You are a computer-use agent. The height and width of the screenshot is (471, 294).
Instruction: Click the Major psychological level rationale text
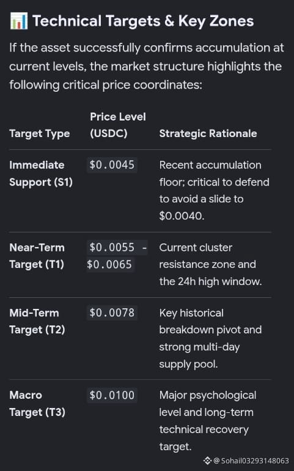click(x=208, y=421)
